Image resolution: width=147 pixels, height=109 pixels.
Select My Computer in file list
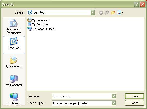point(38,24)
